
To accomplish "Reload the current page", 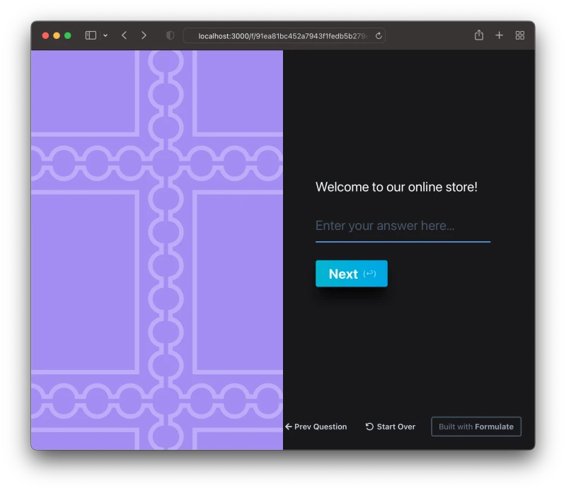I will coord(379,35).
